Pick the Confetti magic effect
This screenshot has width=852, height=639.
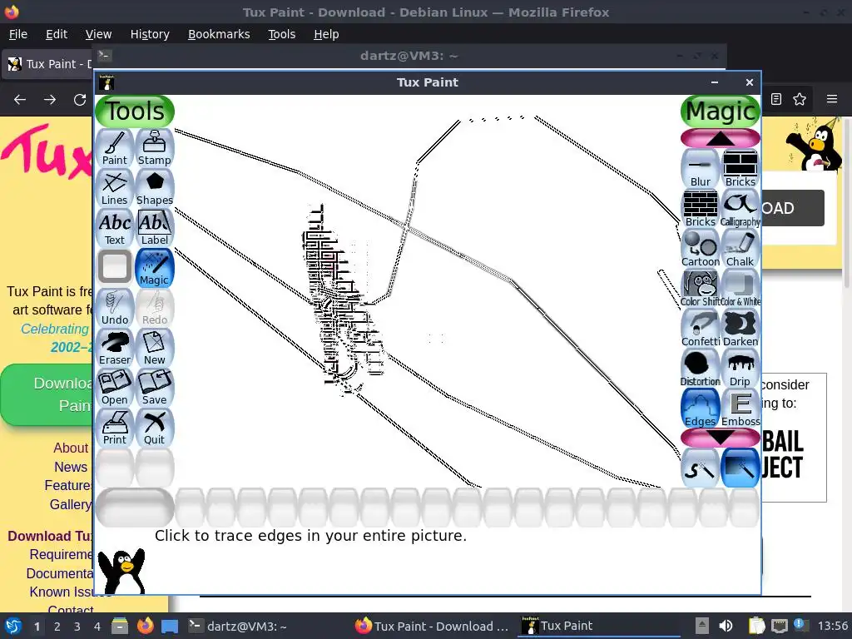click(x=701, y=329)
